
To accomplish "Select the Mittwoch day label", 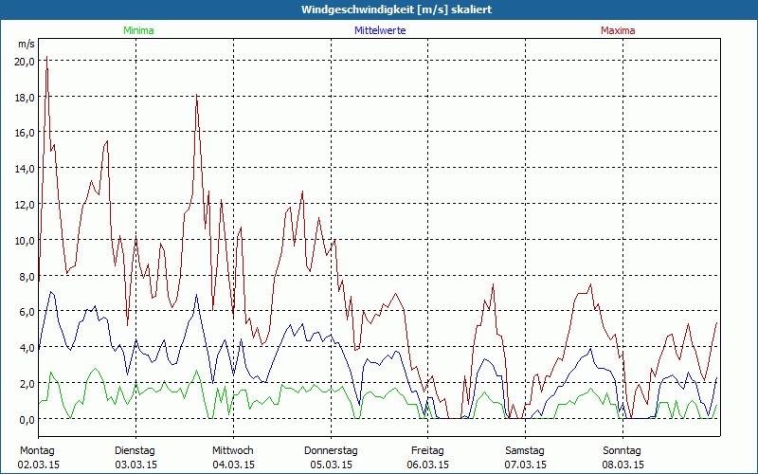I will coord(233,450).
